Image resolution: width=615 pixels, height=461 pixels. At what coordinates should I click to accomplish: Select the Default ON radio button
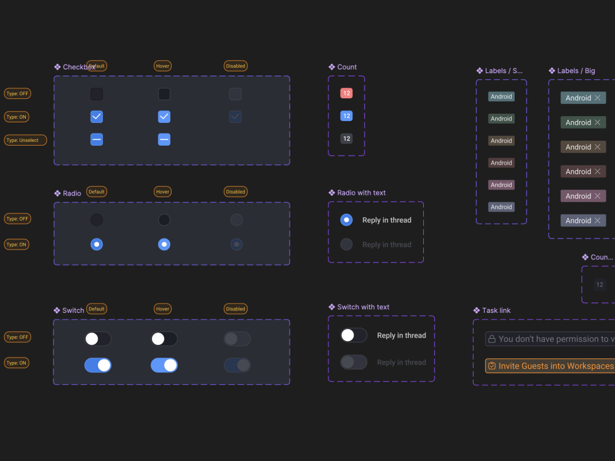point(97,244)
